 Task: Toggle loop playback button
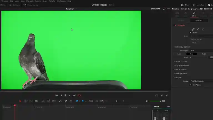(x=79, y=95)
